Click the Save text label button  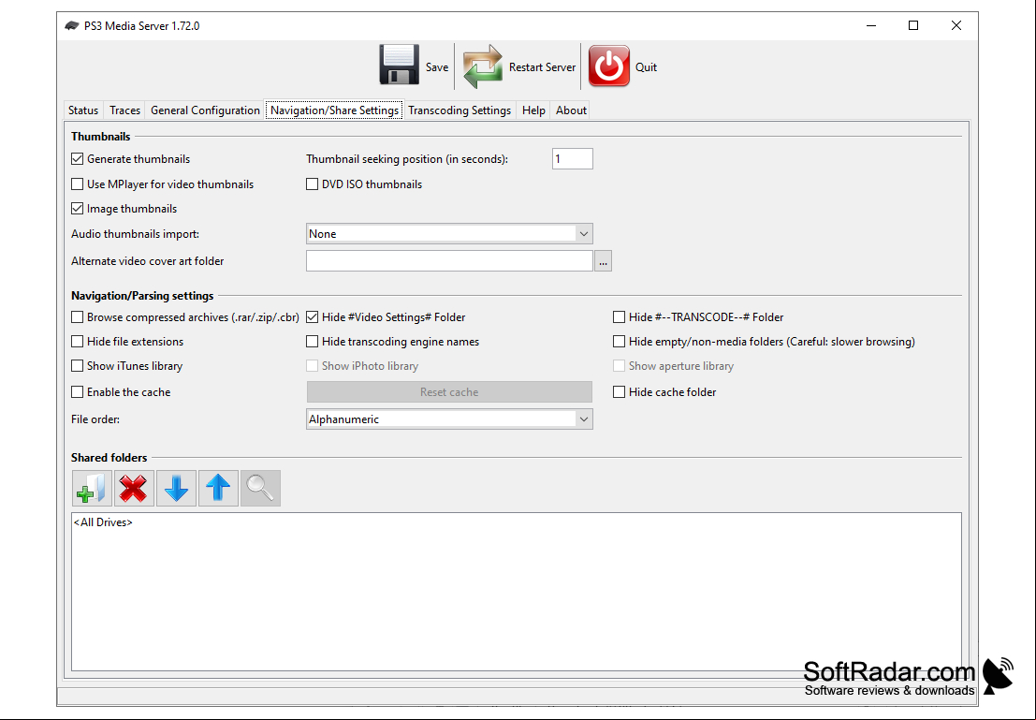pos(437,66)
